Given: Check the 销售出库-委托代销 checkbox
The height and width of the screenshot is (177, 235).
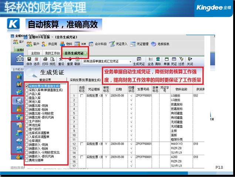Looking at the screenshot, I should coord(27,117).
